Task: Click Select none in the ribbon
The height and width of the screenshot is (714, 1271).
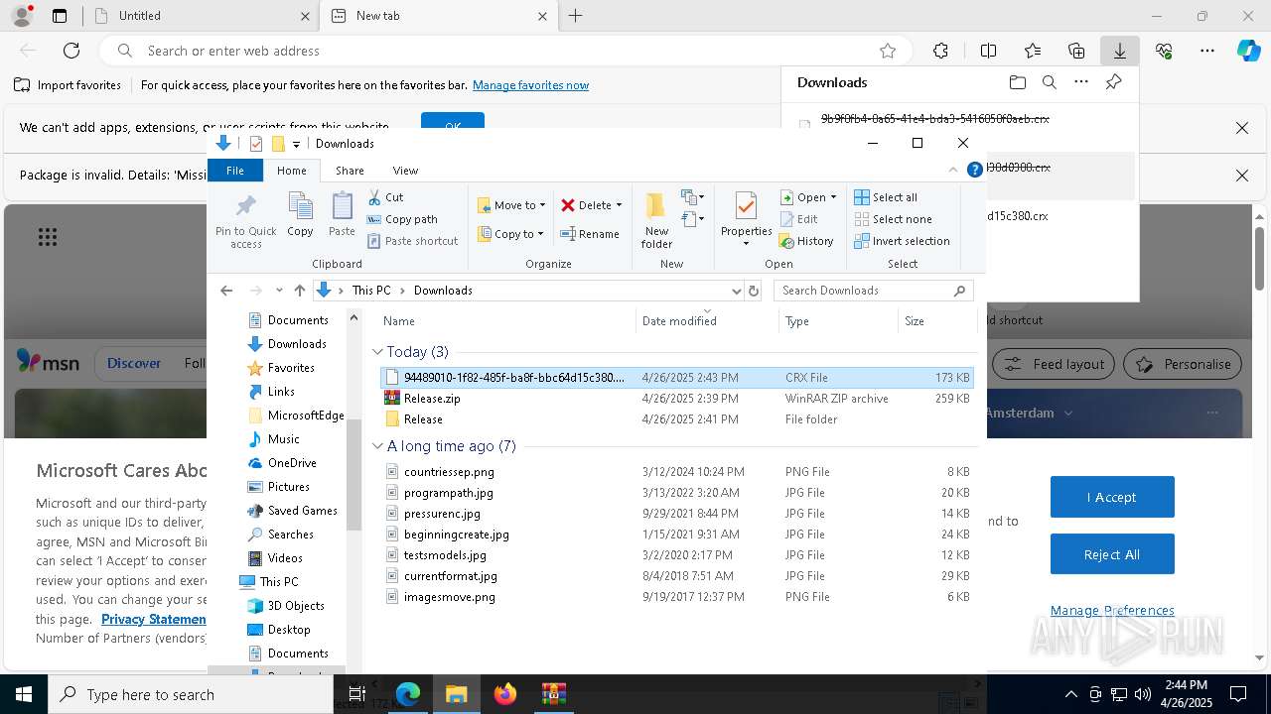Action: pos(893,219)
